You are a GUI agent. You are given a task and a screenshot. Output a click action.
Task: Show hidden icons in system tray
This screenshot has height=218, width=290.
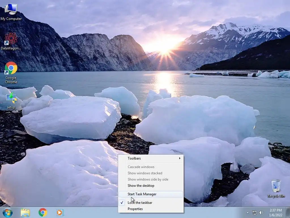coord(248,213)
